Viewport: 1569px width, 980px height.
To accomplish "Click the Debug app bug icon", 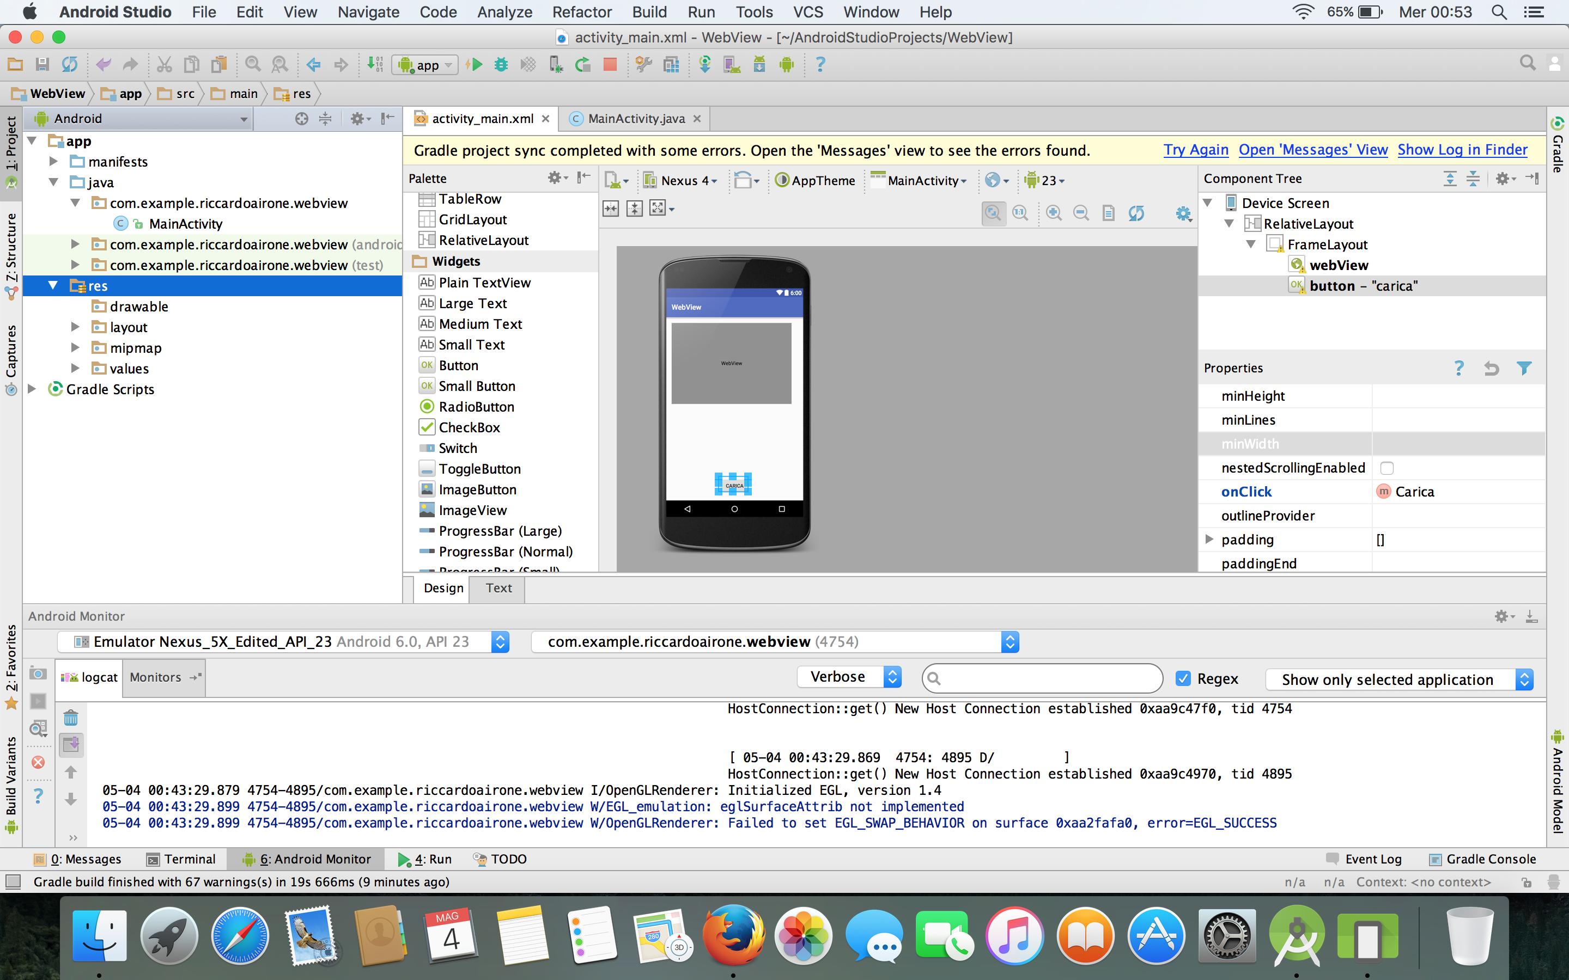I will click(x=501, y=64).
